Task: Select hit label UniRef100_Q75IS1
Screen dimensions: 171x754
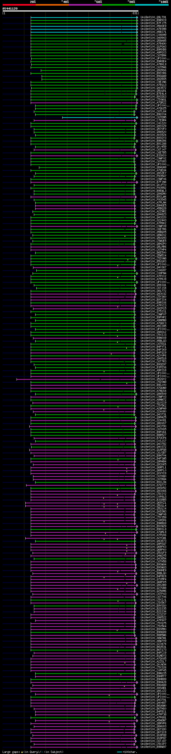Action: point(153,311)
